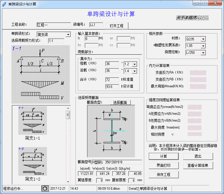The width and height of the screenshot is (224, 194).
Task: Click the 翼缘厚度 value field
Action: [x=100, y=181]
